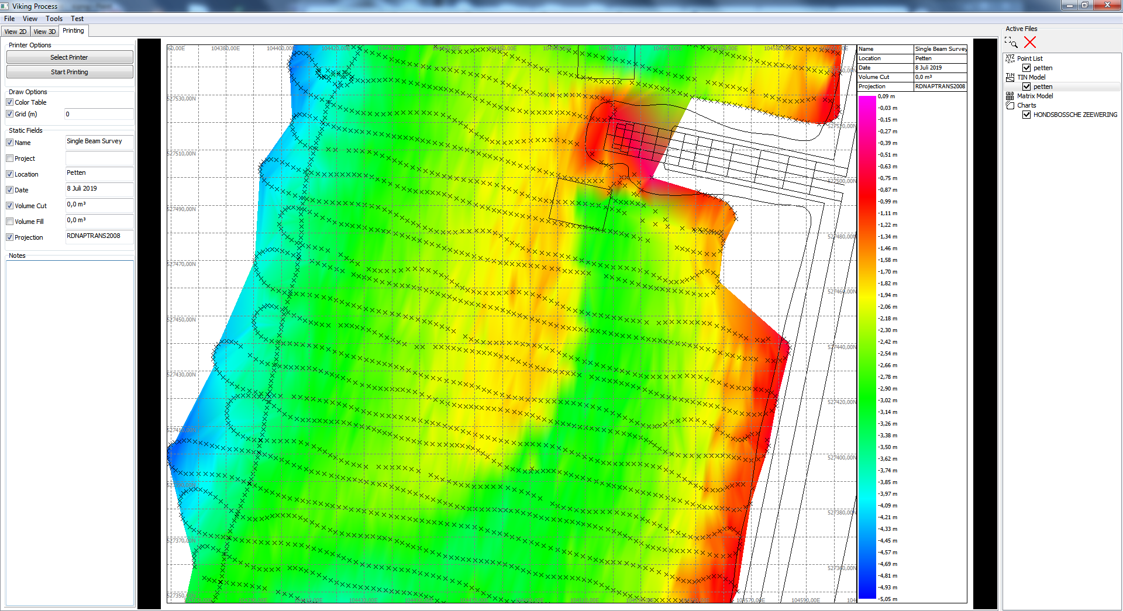Toggle HONDSBOSSCHE ZEEWERING chart checkbox
The height and width of the screenshot is (611, 1123).
(x=1026, y=115)
